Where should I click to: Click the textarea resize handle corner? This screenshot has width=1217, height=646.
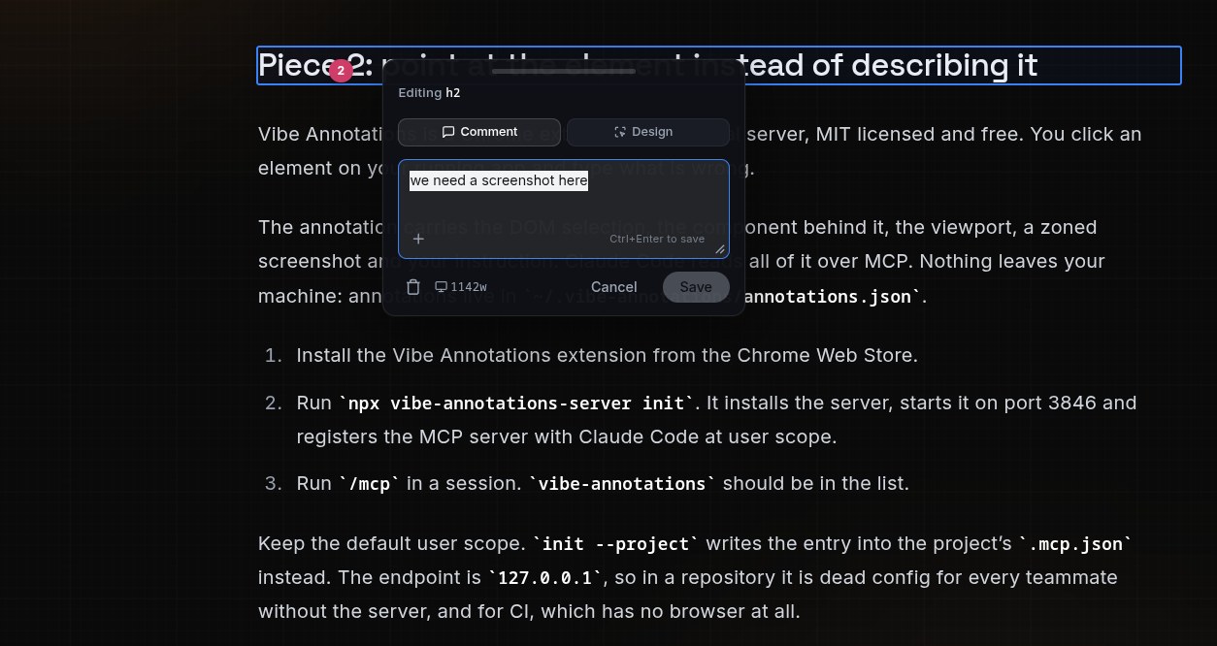pos(720,250)
